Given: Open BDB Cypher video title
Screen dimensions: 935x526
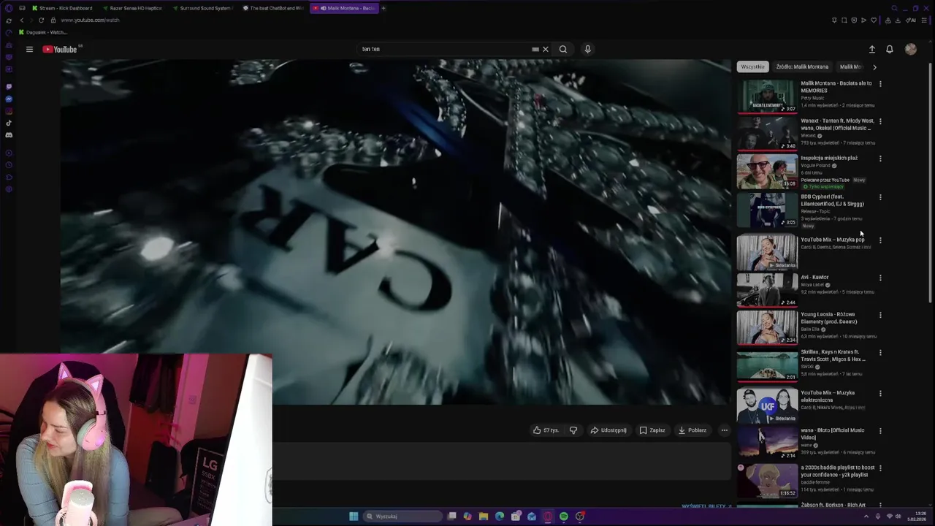Looking at the screenshot, I should [x=832, y=200].
